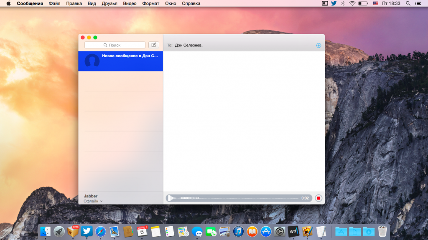This screenshot has width=428, height=240.
Task: Open the Формат menu
Action: tap(150, 3)
